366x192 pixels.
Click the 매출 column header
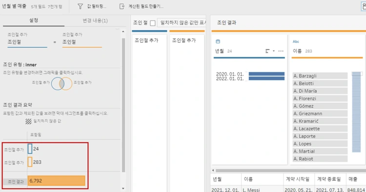tap(356, 179)
